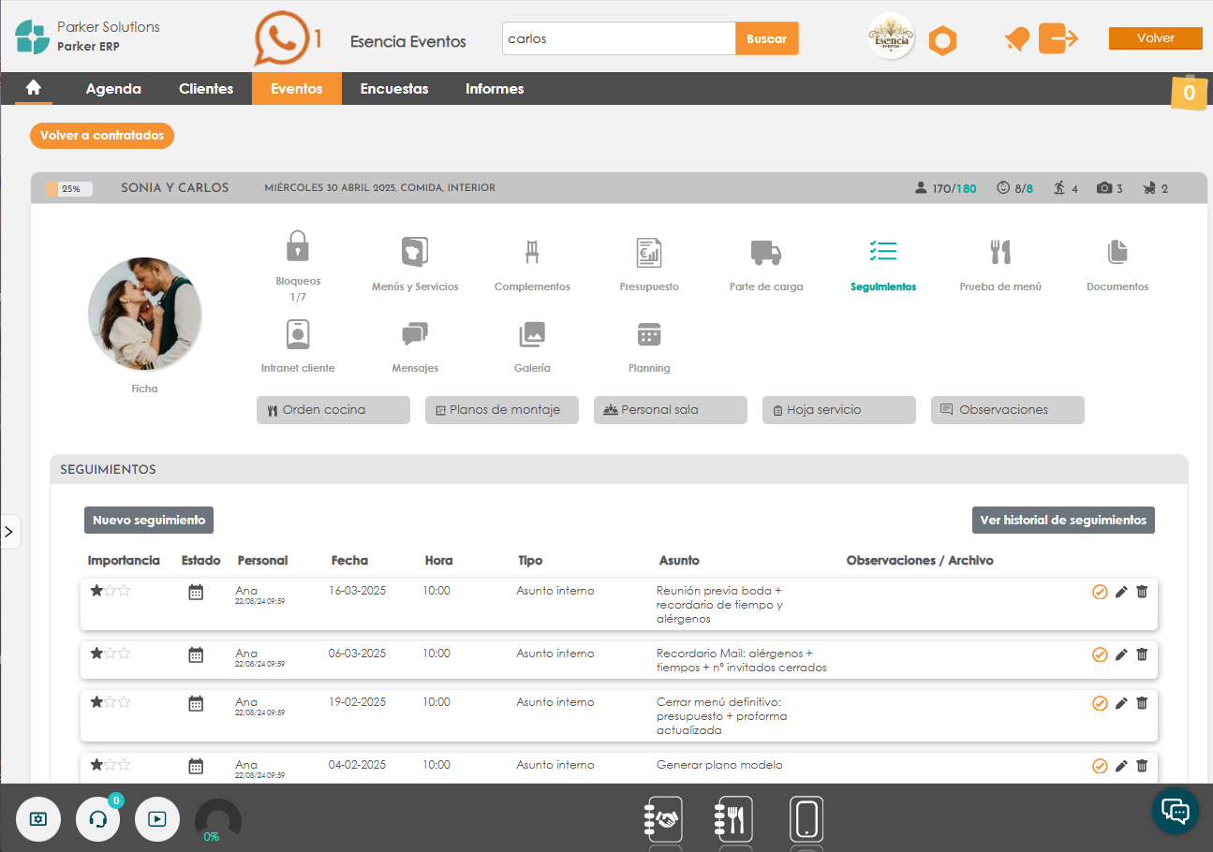
Task: Click Ver historial de seguimientos
Action: [x=1063, y=520]
